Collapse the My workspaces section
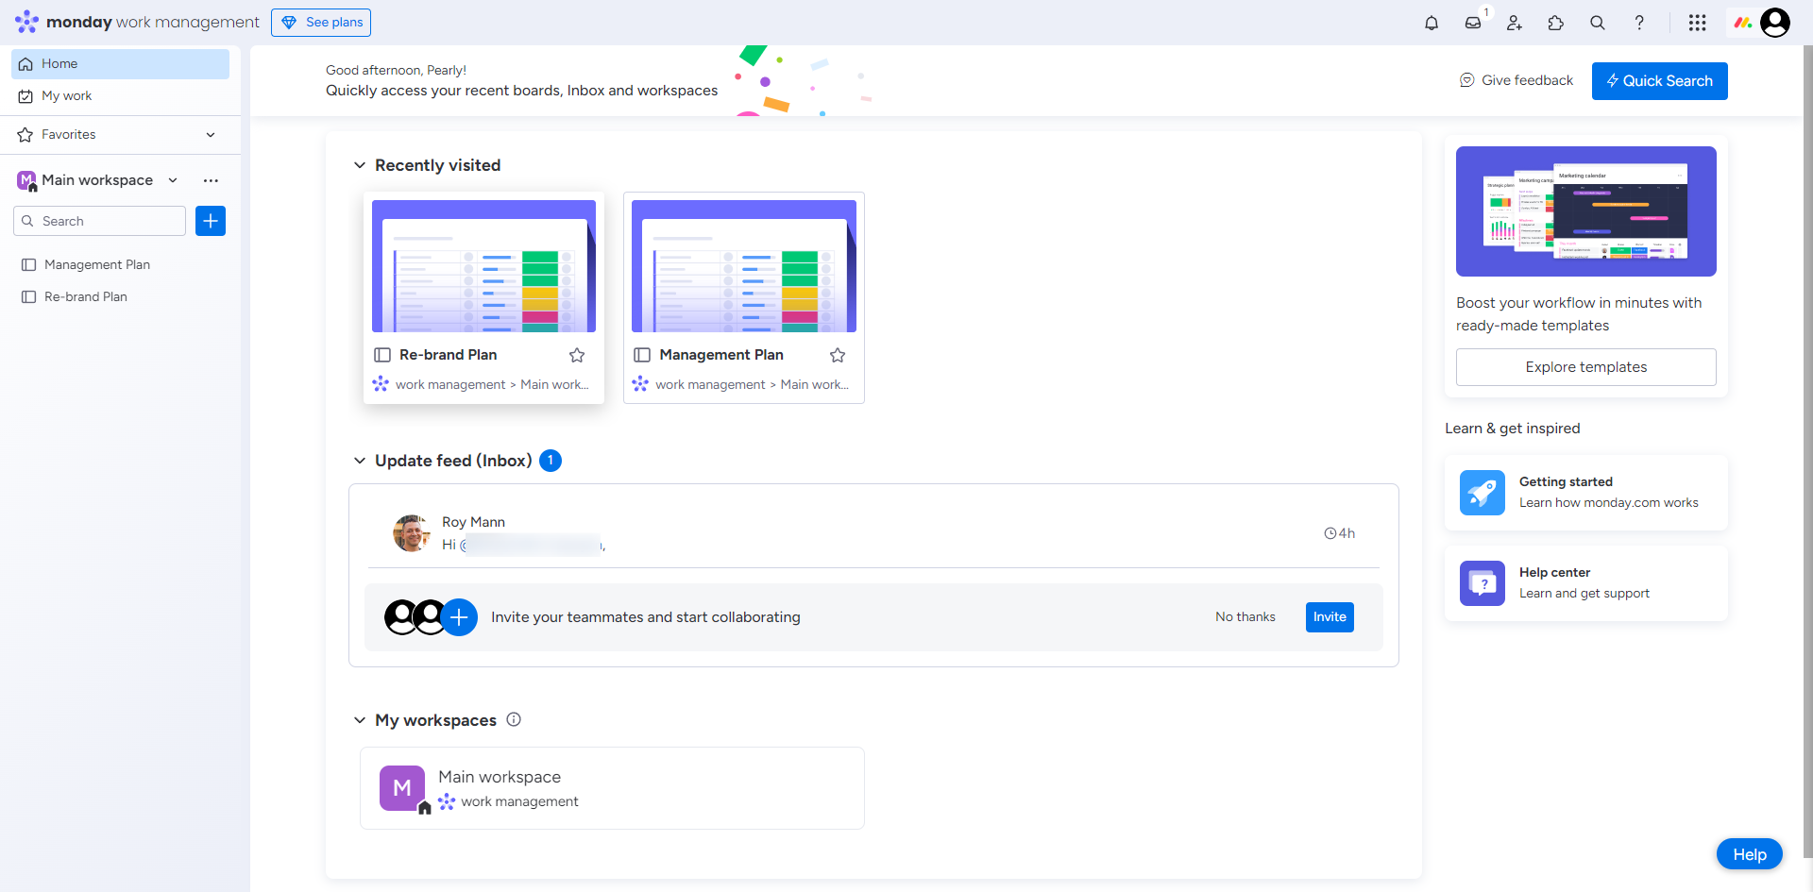The image size is (1813, 892). [360, 720]
